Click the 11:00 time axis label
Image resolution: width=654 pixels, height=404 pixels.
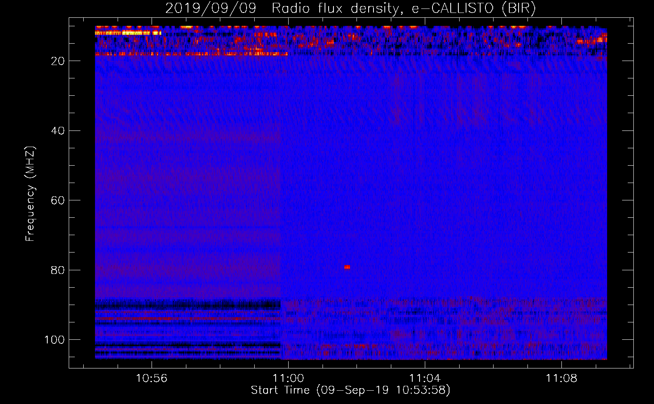point(288,379)
